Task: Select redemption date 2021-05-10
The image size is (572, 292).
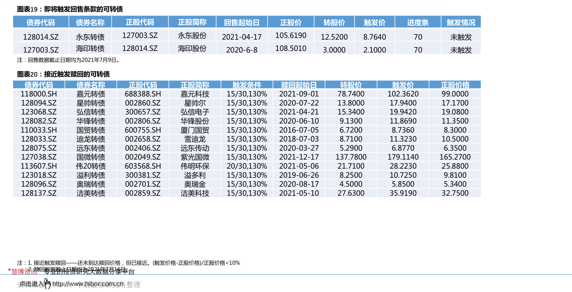Action: tap(299, 193)
